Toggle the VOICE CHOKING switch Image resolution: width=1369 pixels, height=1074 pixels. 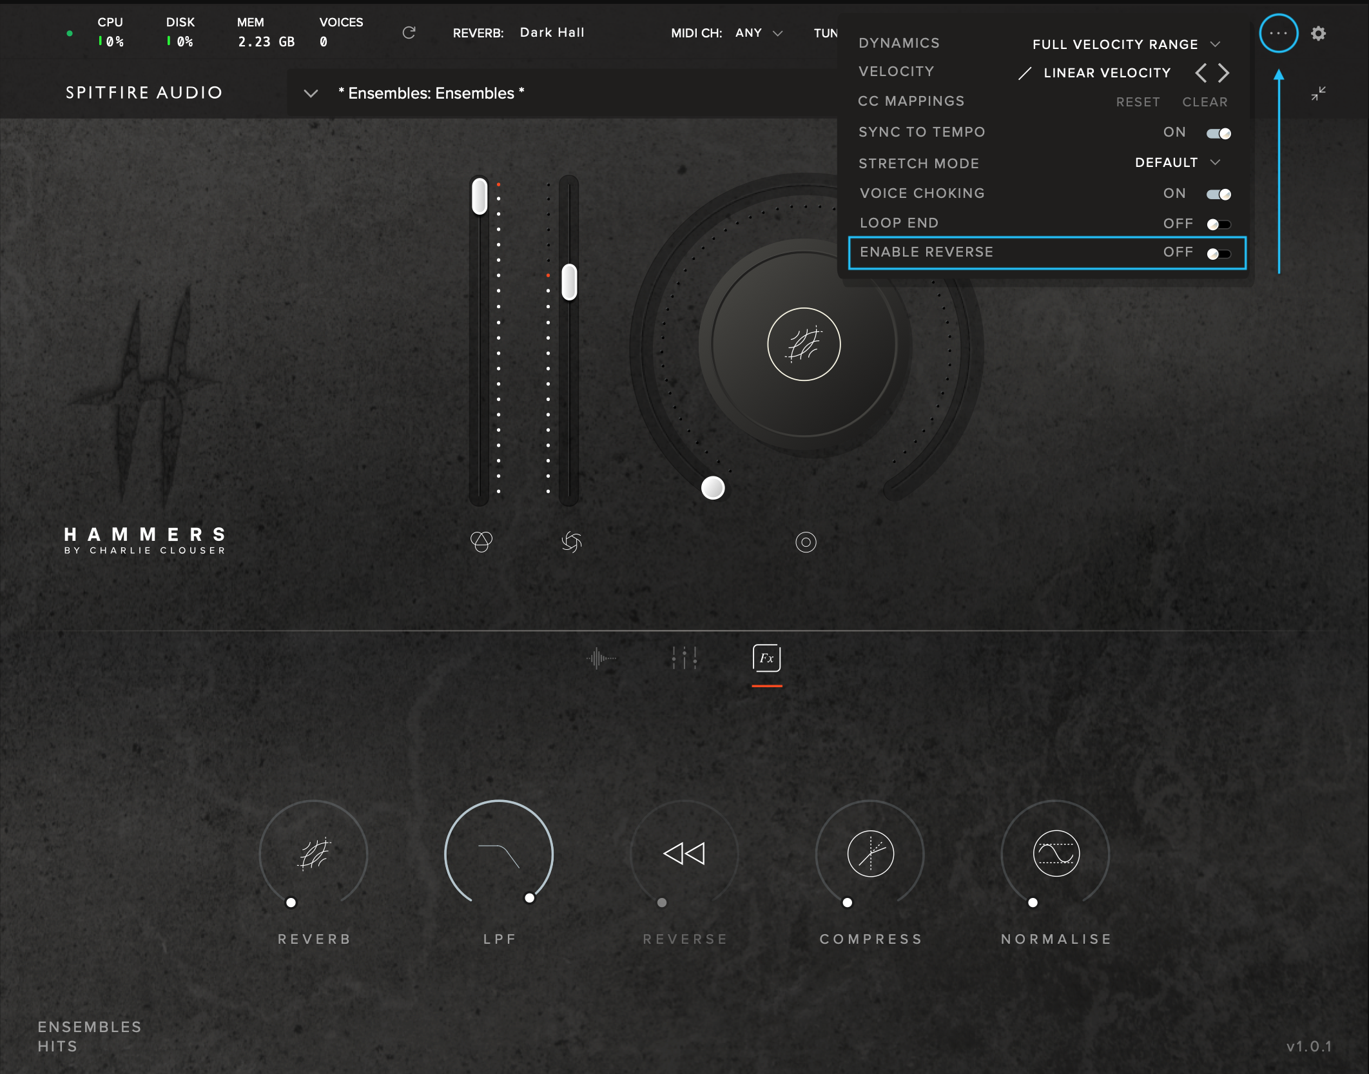pyautogui.click(x=1218, y=194)
